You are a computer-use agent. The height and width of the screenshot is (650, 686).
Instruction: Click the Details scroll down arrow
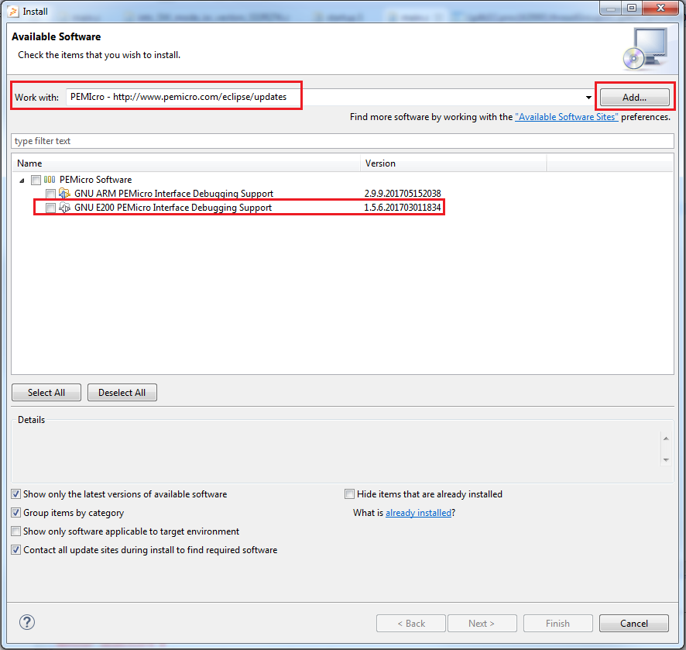click(x=666, y=459)
